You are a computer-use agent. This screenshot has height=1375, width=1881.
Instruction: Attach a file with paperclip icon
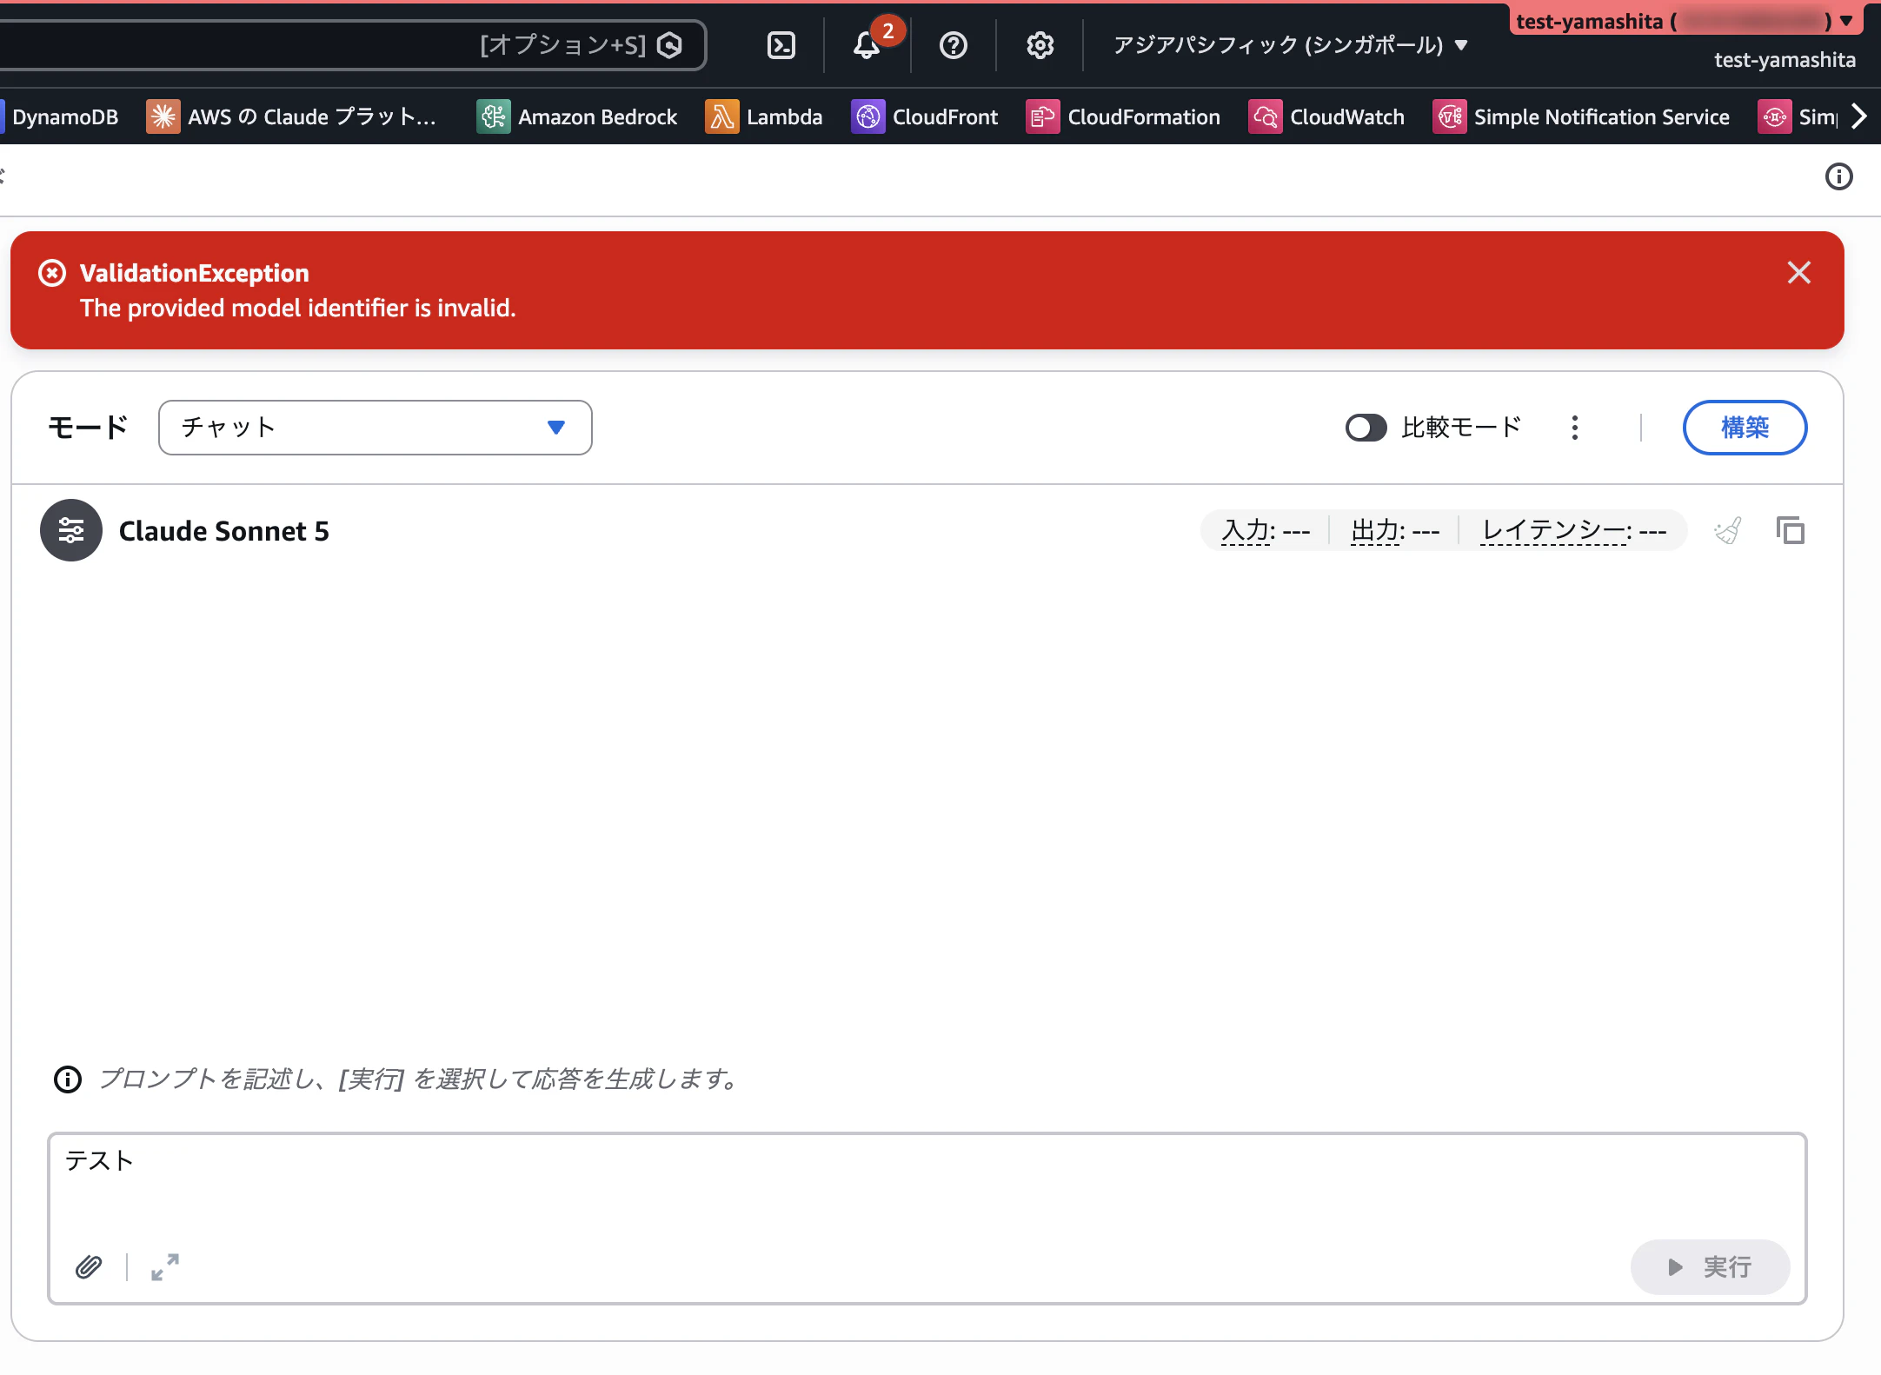click(89, 1267)
